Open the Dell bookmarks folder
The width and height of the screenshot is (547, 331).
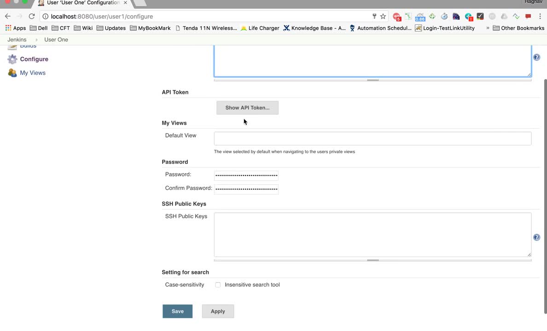click(x=39, y=28)
